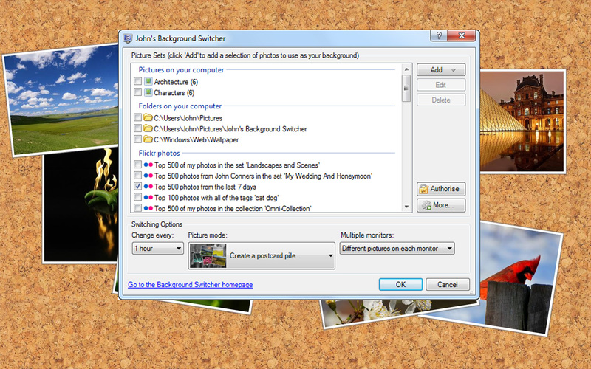Viewport: 591px width, 369px height.
Task: Click 'Flickr photos' group header
Action: tap(159, 153)
